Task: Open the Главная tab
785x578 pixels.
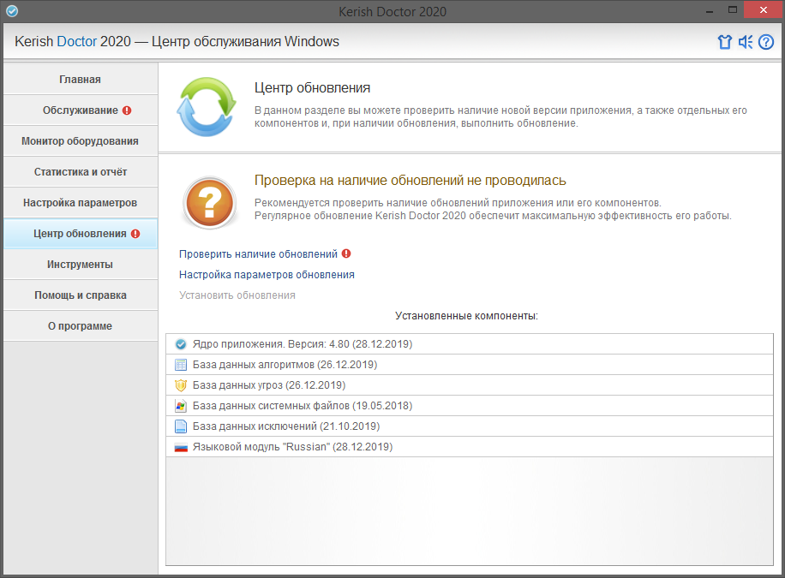Action: [x=81, y=80]
